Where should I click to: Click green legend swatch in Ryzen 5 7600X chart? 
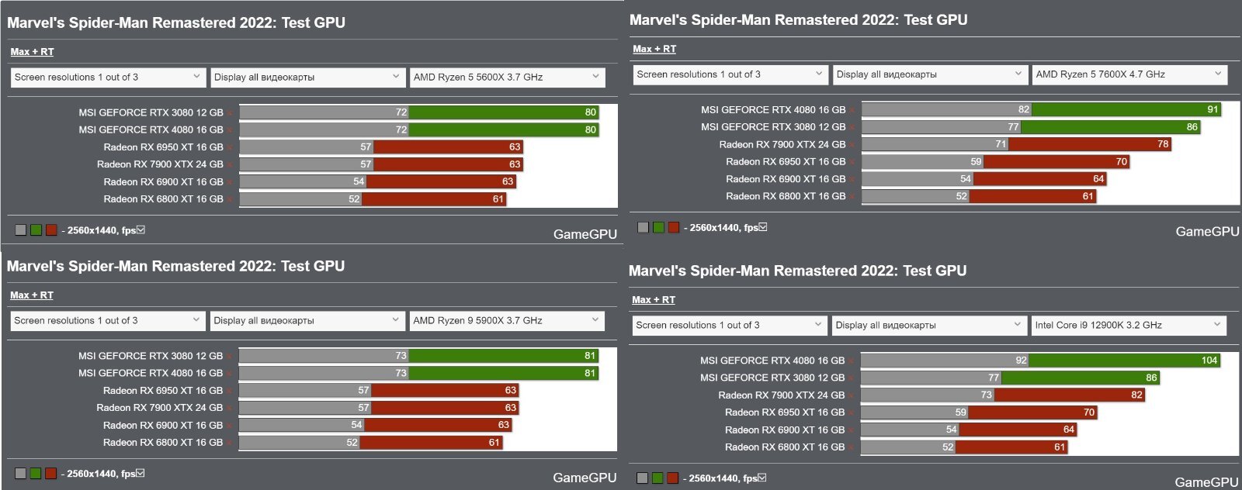pos(658,227)
